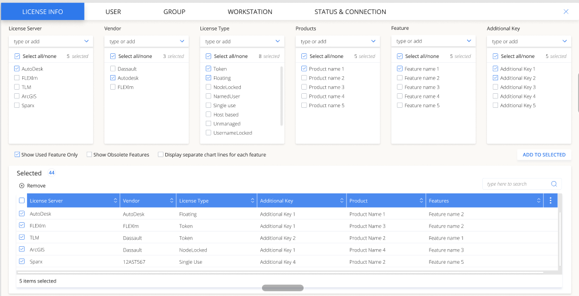This screenshot has width=579, height=296.
Task: Close the filter panel with X icon
Action: tap(566, 12)
